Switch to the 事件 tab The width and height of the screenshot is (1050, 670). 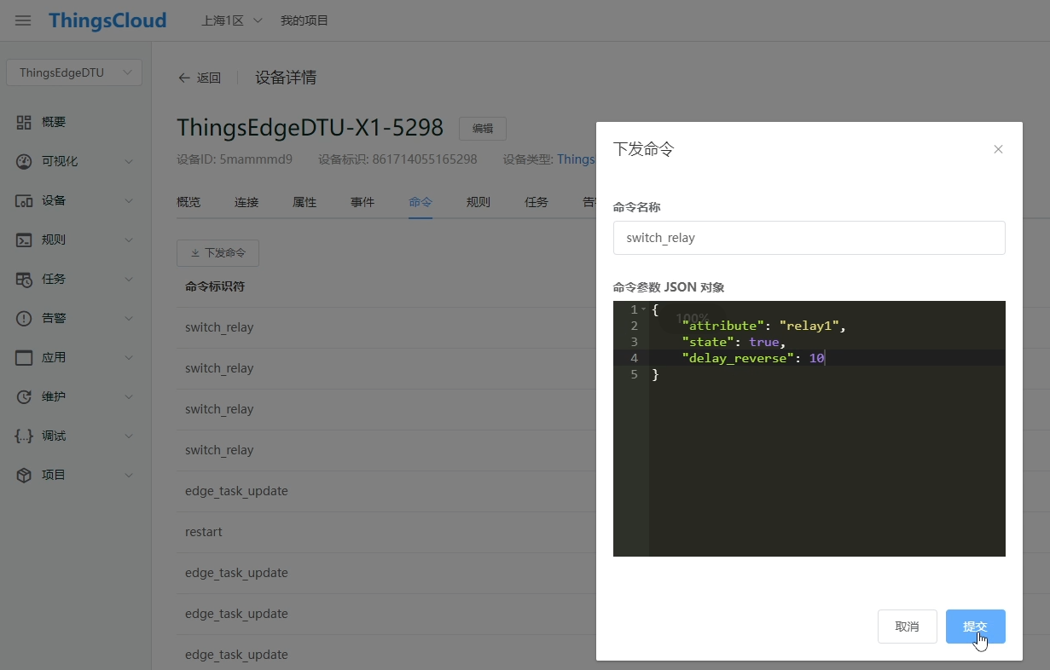[x=363, y=202]
